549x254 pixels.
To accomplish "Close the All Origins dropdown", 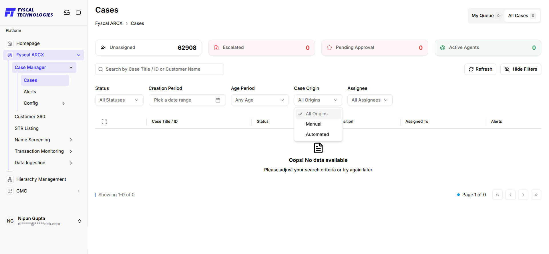I will pos(318,100).
